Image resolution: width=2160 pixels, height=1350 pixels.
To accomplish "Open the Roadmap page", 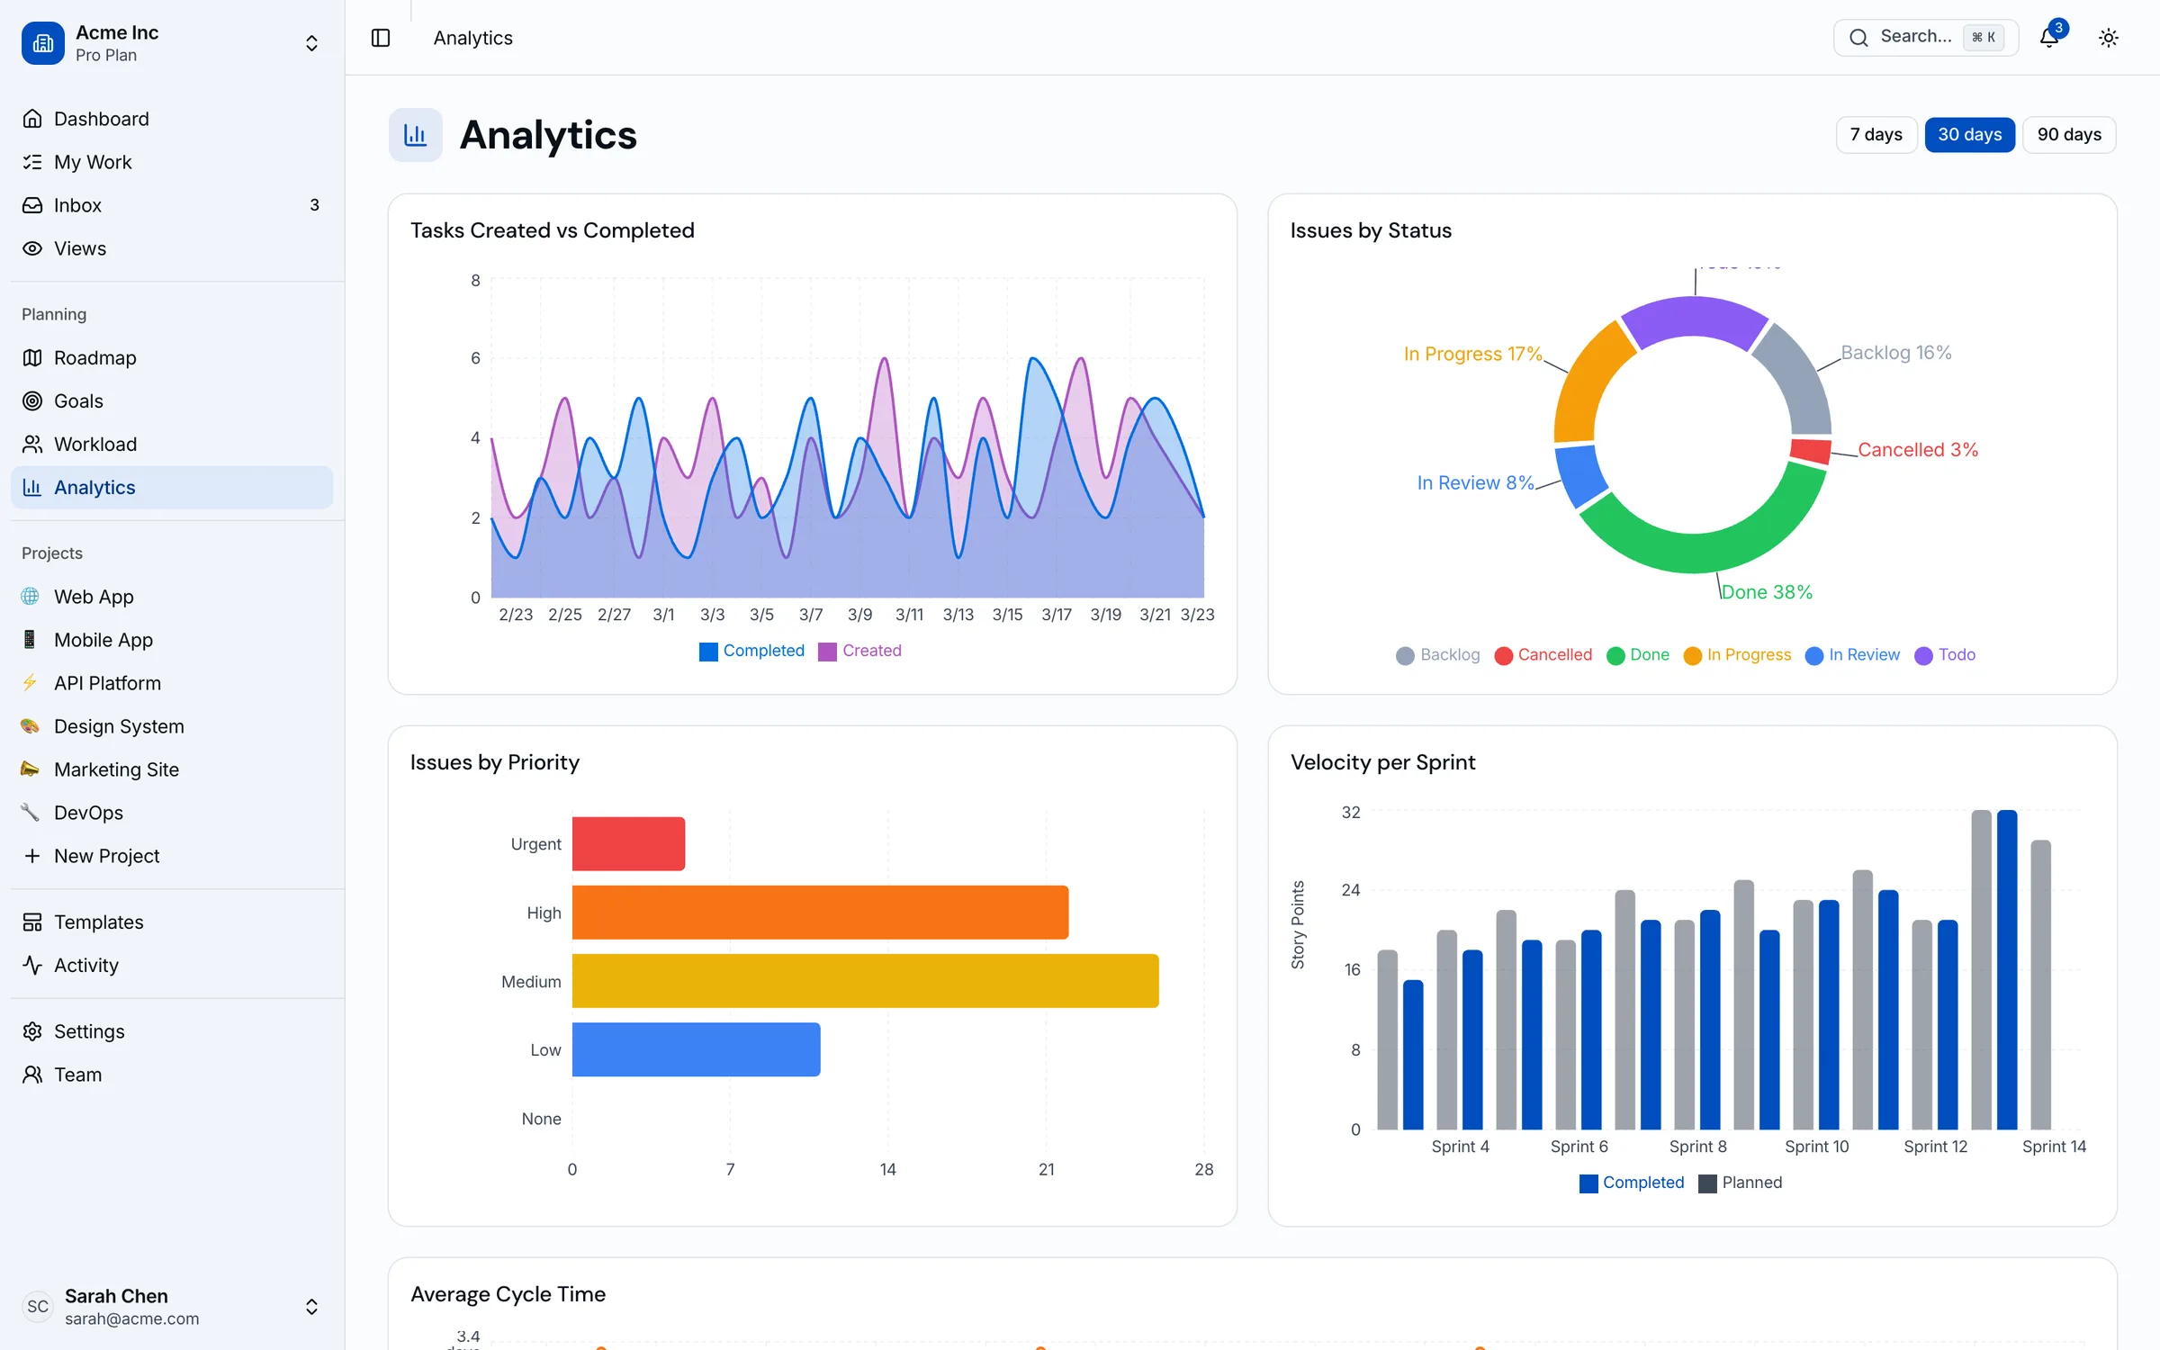I will pyautogui.click(x=172, y=358).
